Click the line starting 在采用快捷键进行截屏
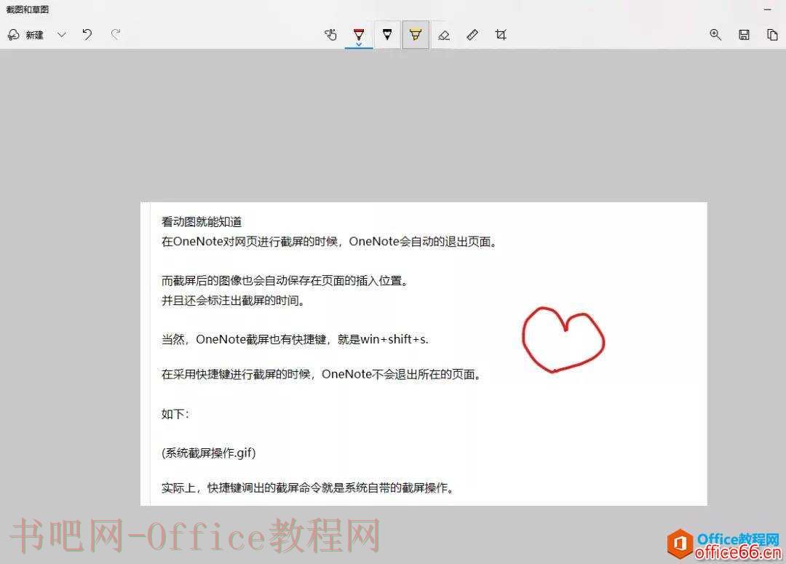Screen dimensions: 786x564 pyautogui.click(x=321, y=375)
